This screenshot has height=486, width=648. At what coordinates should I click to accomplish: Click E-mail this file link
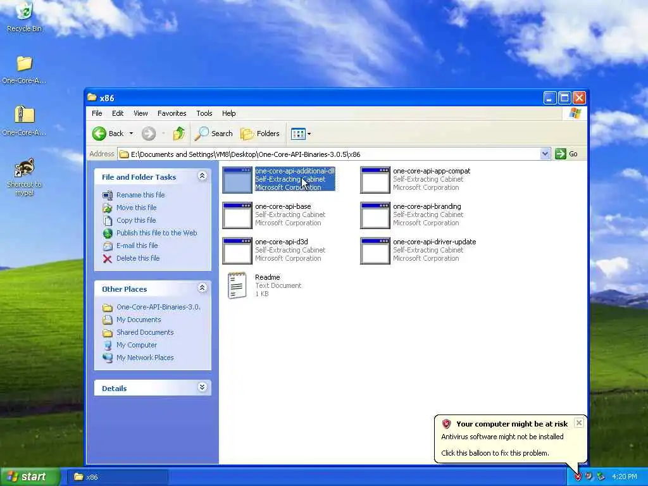point(137,246)
